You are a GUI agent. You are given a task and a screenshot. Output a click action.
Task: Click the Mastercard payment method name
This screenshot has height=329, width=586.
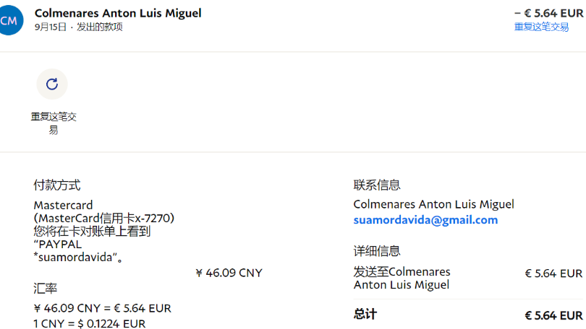pos(63,205)
